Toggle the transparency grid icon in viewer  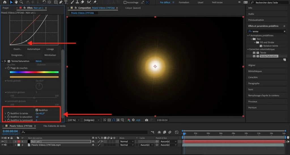click(109, 120)
